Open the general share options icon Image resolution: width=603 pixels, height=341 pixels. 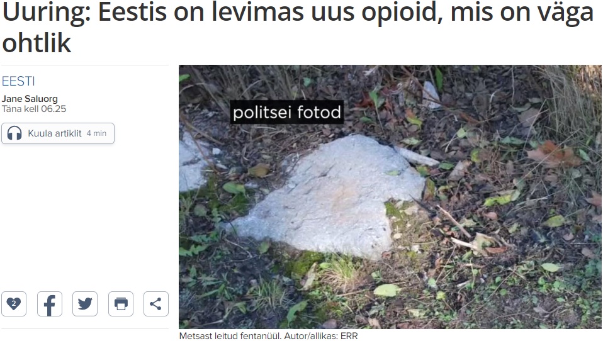click(x=156, y=304)
